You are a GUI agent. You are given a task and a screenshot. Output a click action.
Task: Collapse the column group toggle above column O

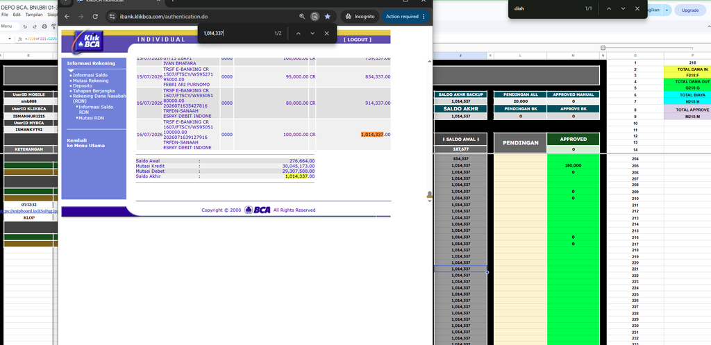pyautogui.click(x=603, y=48)
